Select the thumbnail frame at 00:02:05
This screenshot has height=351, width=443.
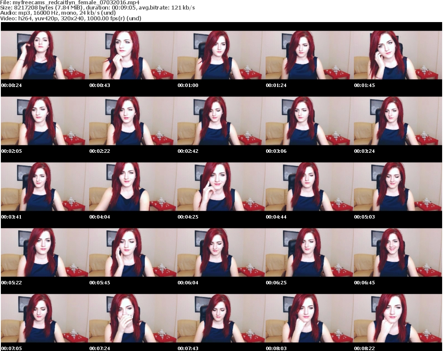45,121
